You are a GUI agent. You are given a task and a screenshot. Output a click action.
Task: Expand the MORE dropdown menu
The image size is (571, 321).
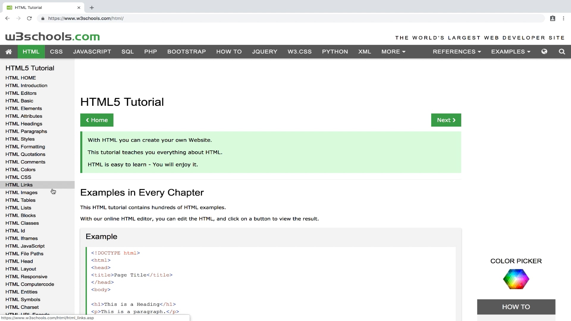[393, 52]
